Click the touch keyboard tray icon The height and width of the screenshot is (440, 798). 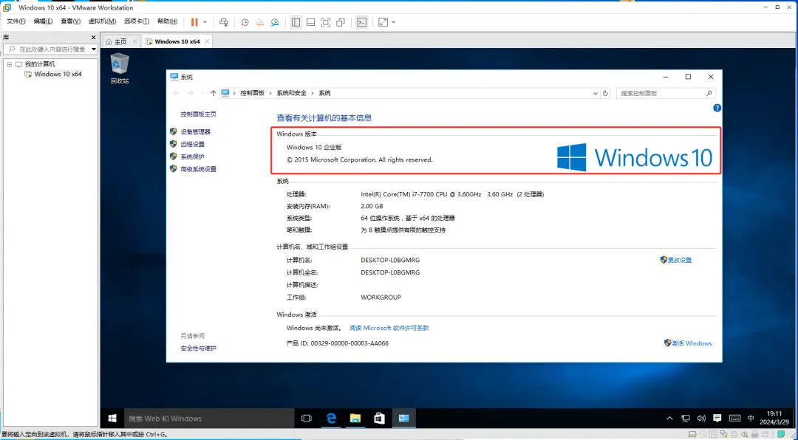pos(734,419)
